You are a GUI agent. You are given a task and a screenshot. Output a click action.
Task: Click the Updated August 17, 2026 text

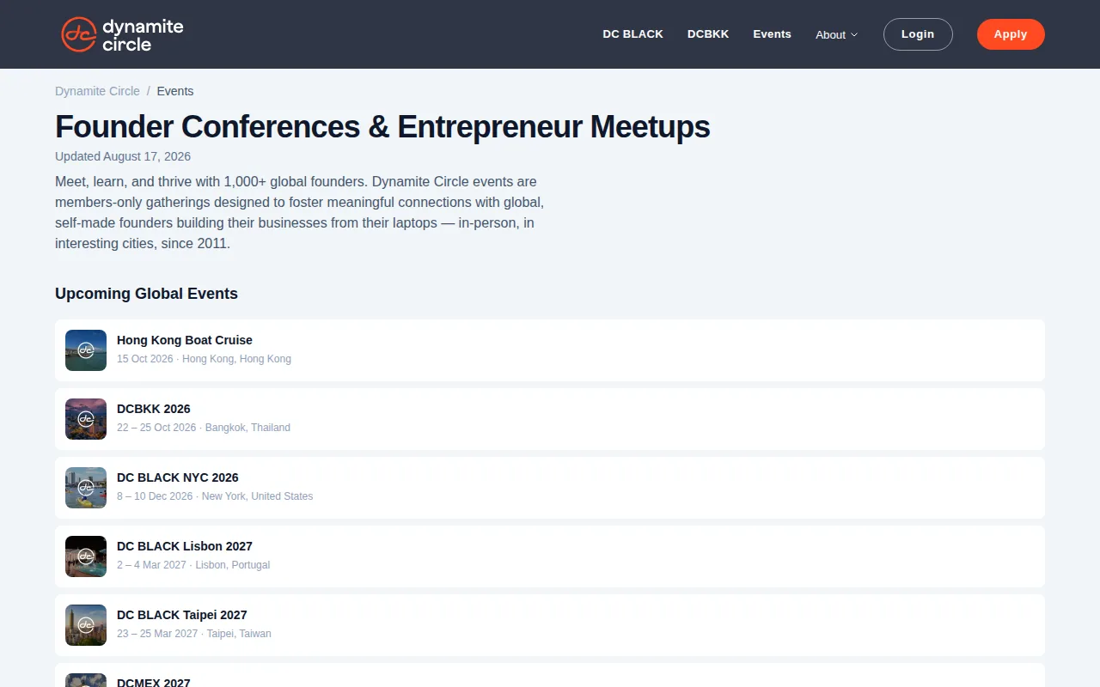pos(123,156)
